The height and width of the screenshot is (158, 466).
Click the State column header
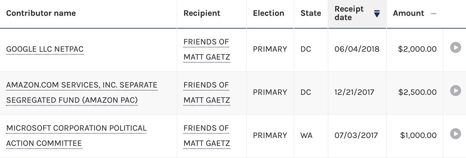click(311, 13)
